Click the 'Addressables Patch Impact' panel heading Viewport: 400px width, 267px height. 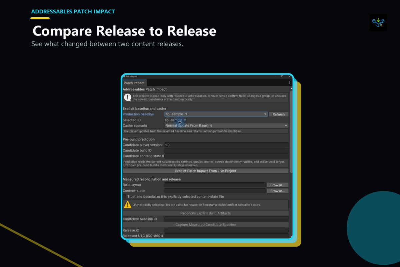(145, 89)
